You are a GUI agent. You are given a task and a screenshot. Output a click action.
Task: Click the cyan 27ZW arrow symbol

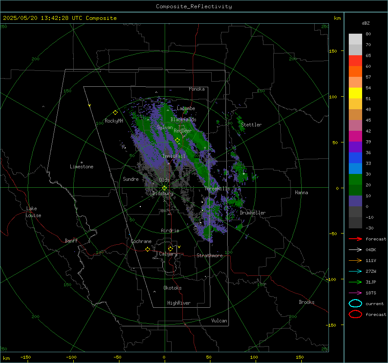click(x=355, y=271)
